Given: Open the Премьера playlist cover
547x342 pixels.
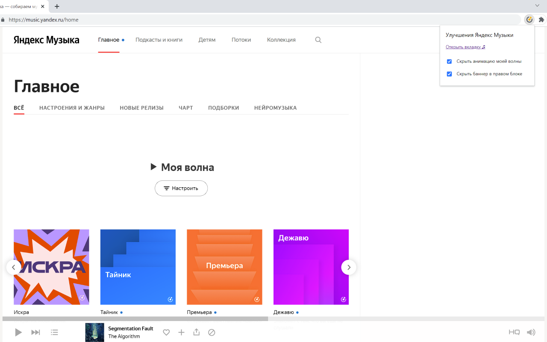Looking at the screenshot, I should click(x=224, y=267).
